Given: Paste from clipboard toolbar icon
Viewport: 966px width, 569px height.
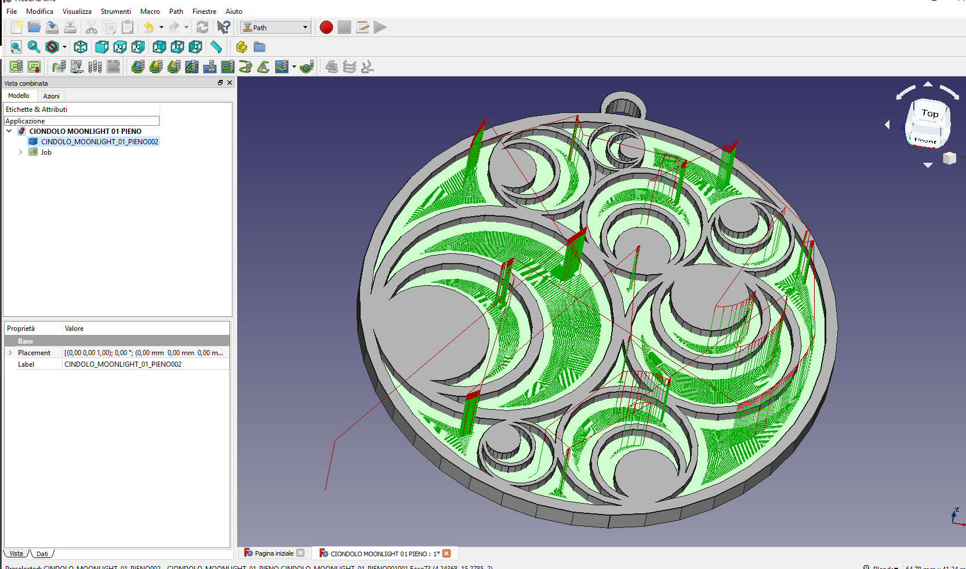Looking at the screenshot, I should (128, 27).
